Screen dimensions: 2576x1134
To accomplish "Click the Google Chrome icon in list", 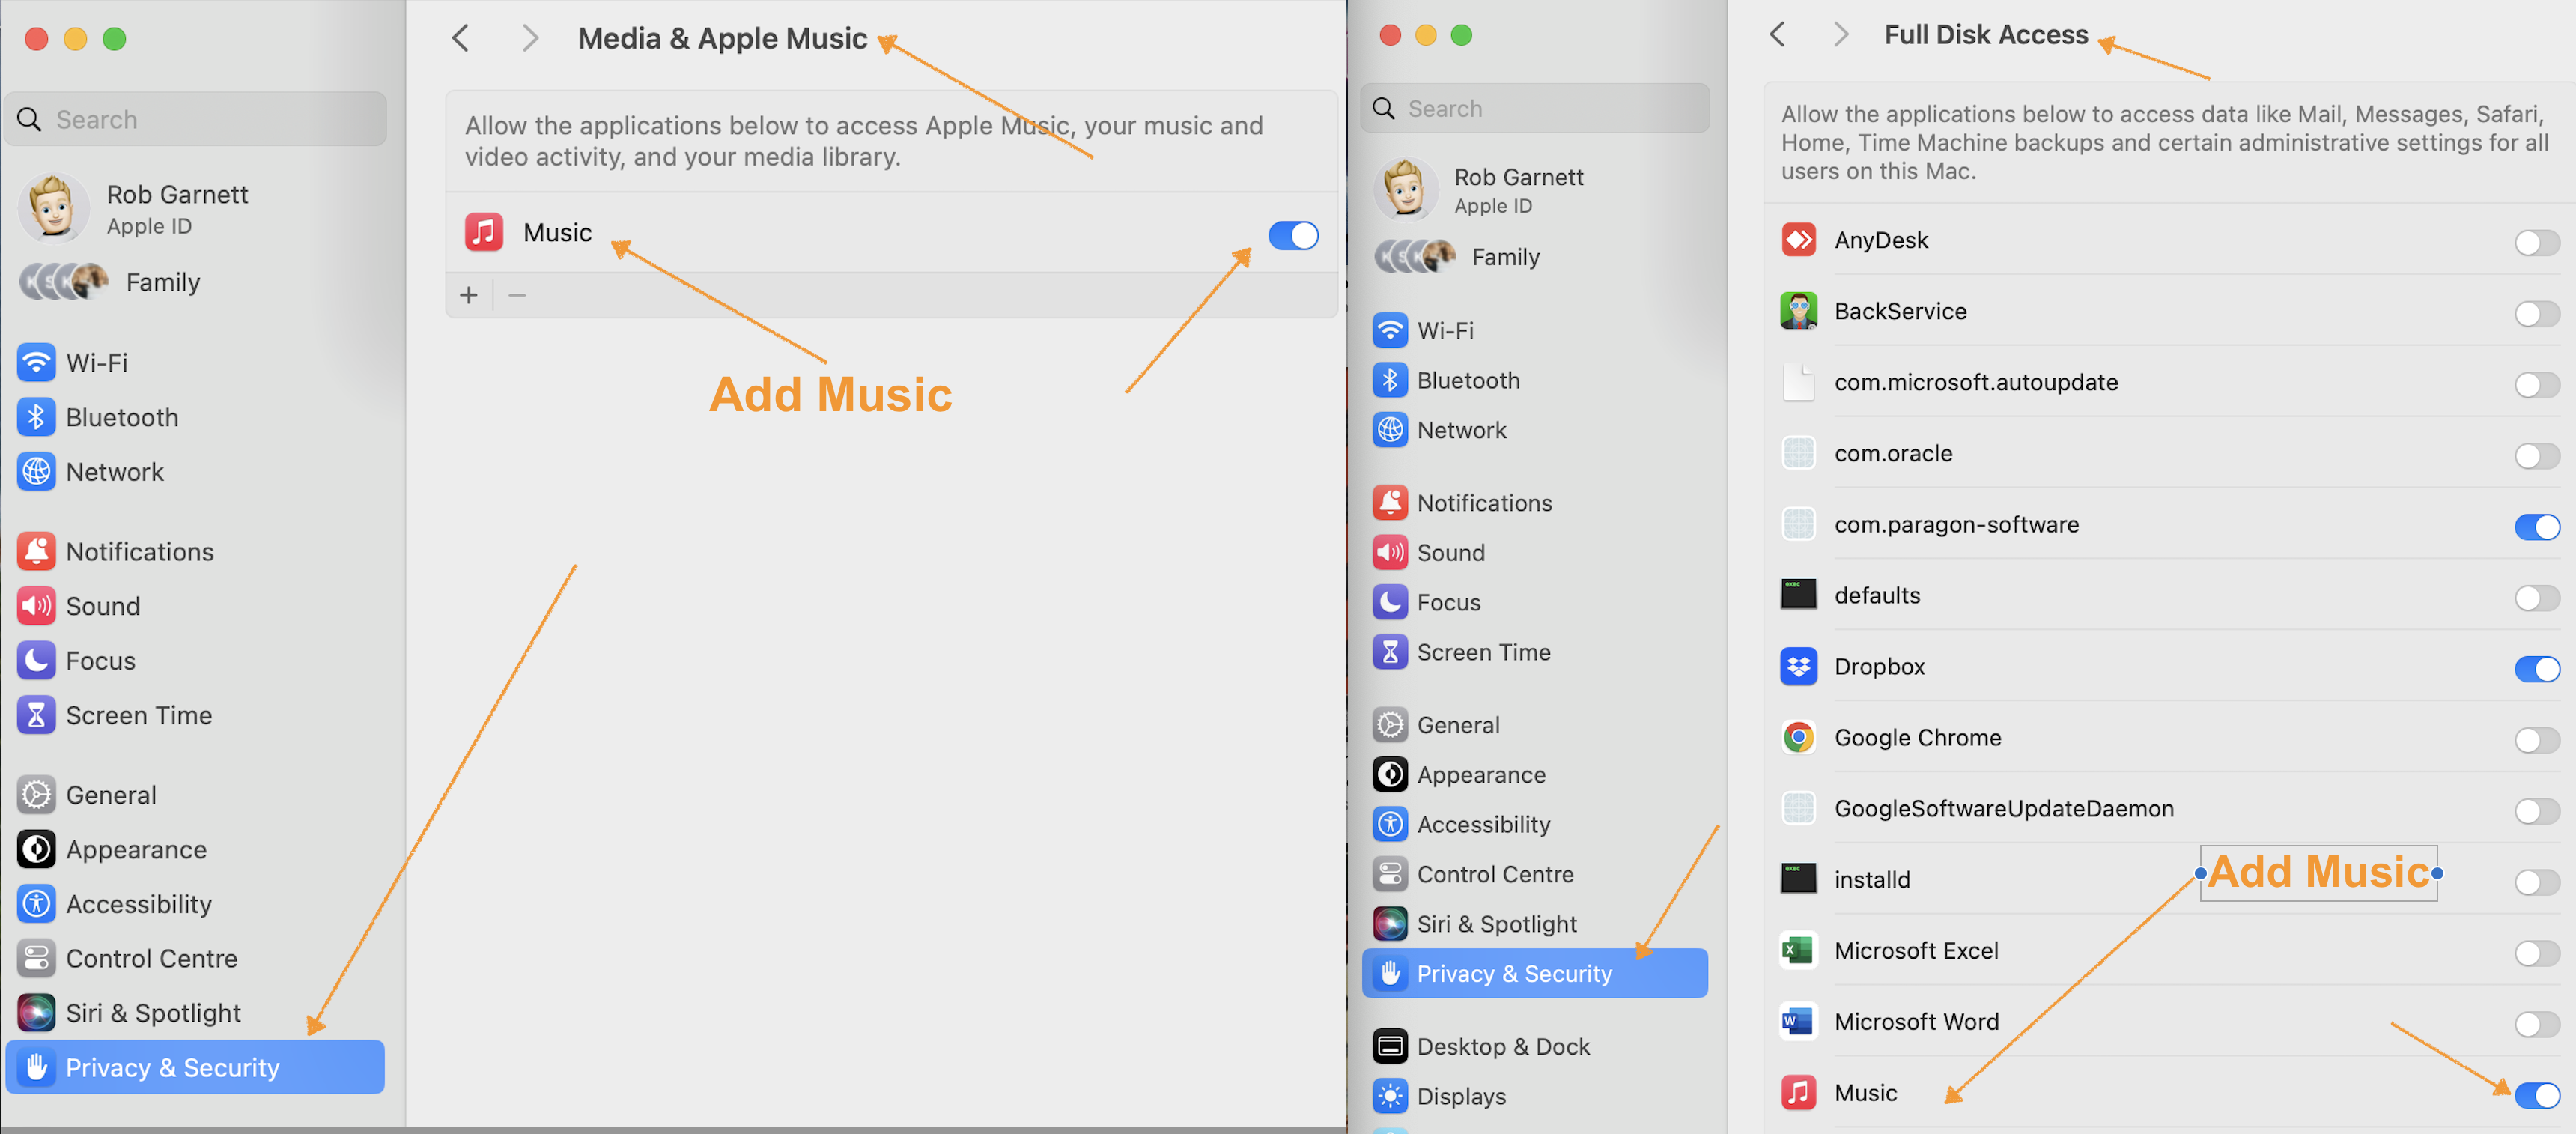I will 1798,737.
